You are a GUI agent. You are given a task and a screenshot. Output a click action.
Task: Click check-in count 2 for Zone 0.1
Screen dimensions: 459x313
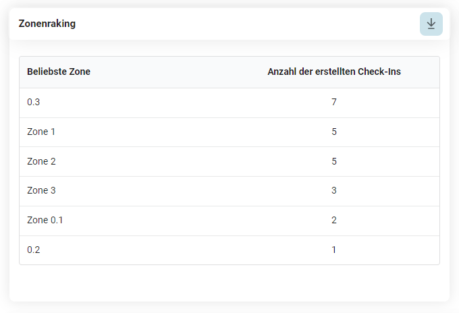[334, 220]
